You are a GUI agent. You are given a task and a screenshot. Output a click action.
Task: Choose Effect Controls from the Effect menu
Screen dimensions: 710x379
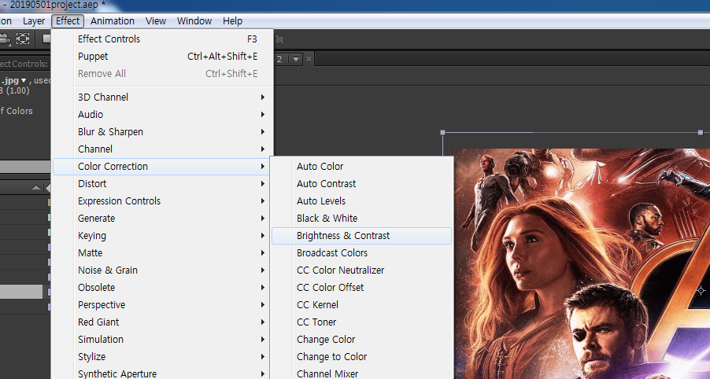(x=163, y=39)
